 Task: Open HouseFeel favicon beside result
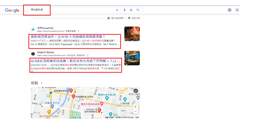[33, 29]
